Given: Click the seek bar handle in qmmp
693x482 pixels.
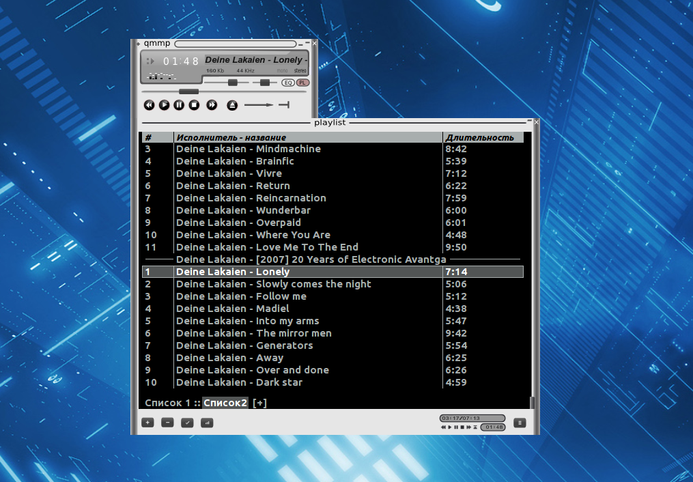Looking at the screenshot, I should pyautogui.click(x=188, y=92).
